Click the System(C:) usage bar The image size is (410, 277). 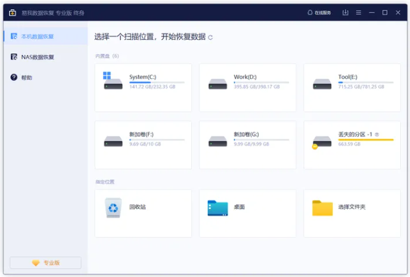click(x=156, y=82)
